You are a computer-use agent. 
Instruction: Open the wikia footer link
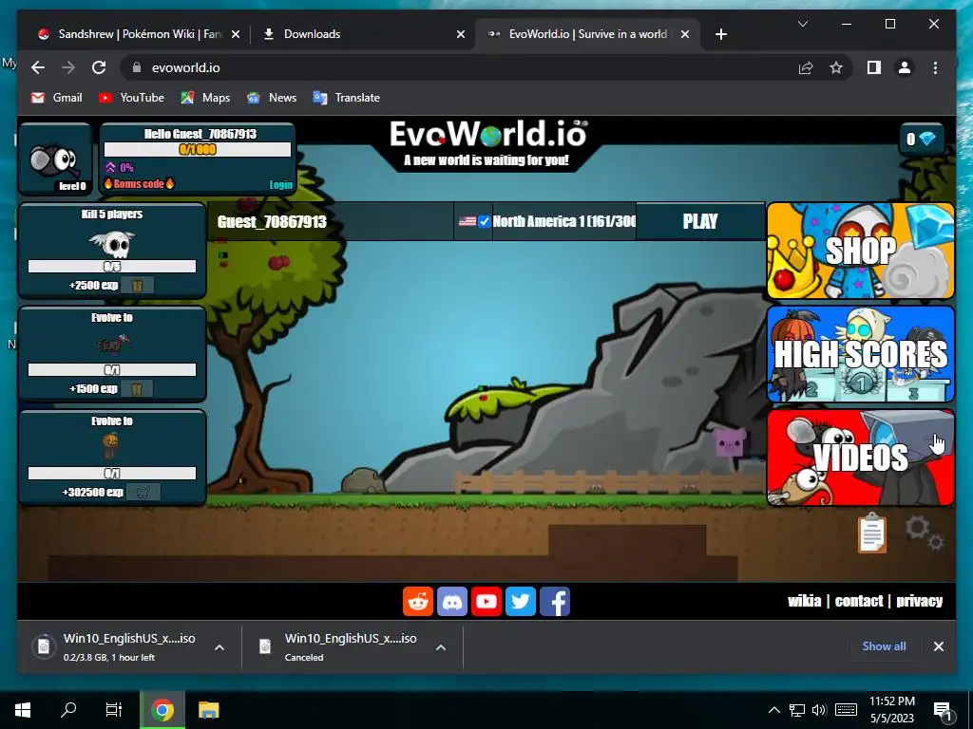coord(804,601)
